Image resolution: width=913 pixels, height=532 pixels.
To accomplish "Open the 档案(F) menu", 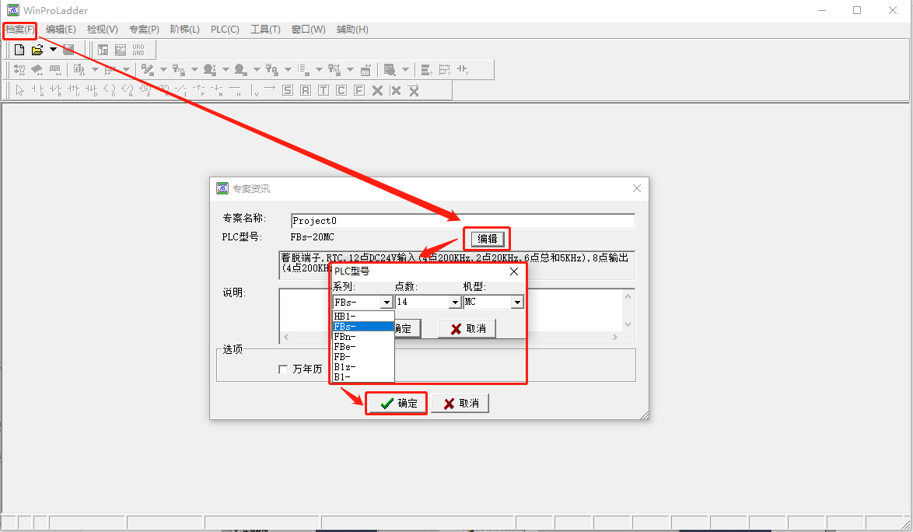I will [19, 29].
